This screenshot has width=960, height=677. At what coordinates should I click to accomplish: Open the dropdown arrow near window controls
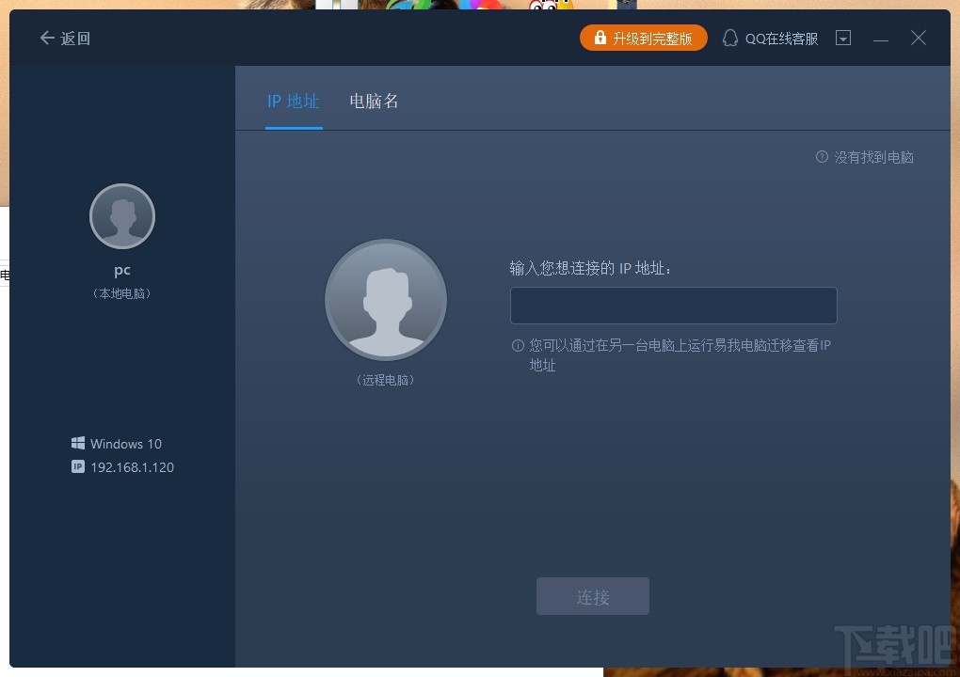tap(843, 38)
